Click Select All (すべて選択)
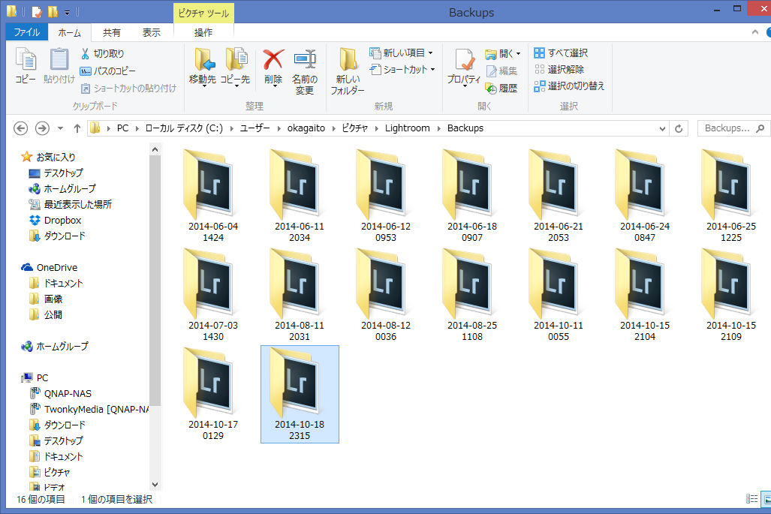Viewport: 771px width, 514px height. [561, 53]
